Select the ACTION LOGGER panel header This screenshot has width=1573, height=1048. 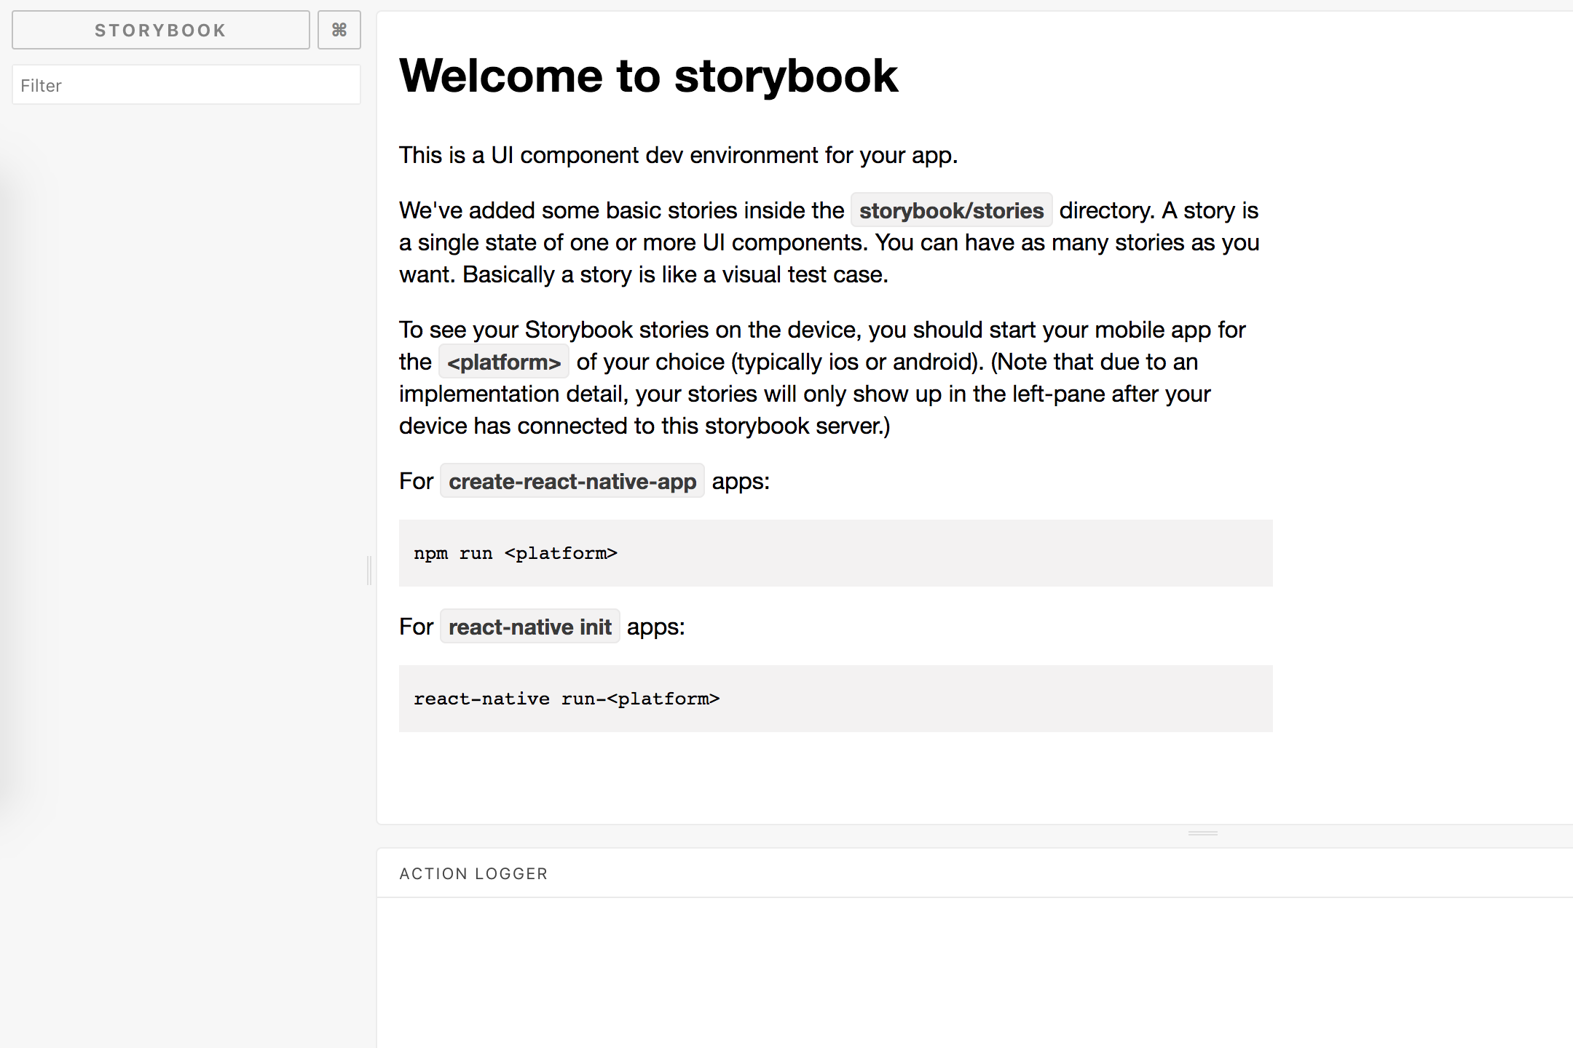(x=473, y=873)
